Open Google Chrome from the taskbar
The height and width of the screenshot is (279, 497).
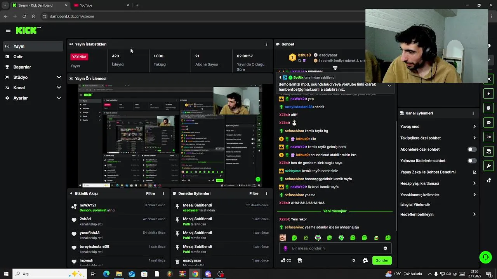point(195,274)
